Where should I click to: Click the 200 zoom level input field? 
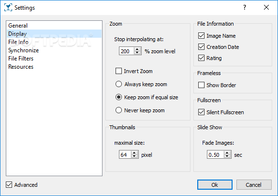point(127,51)
